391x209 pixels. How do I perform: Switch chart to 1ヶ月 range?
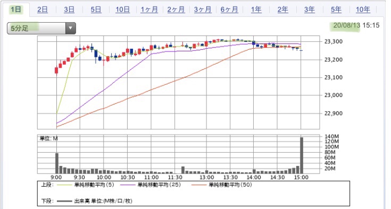point(149,10)
